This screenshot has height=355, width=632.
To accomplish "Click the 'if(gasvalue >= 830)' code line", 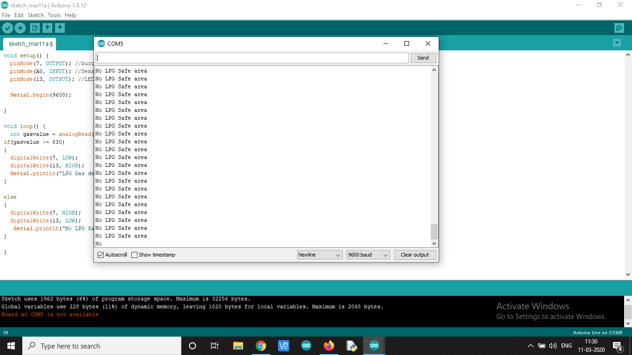I will [x=34, y=142].
